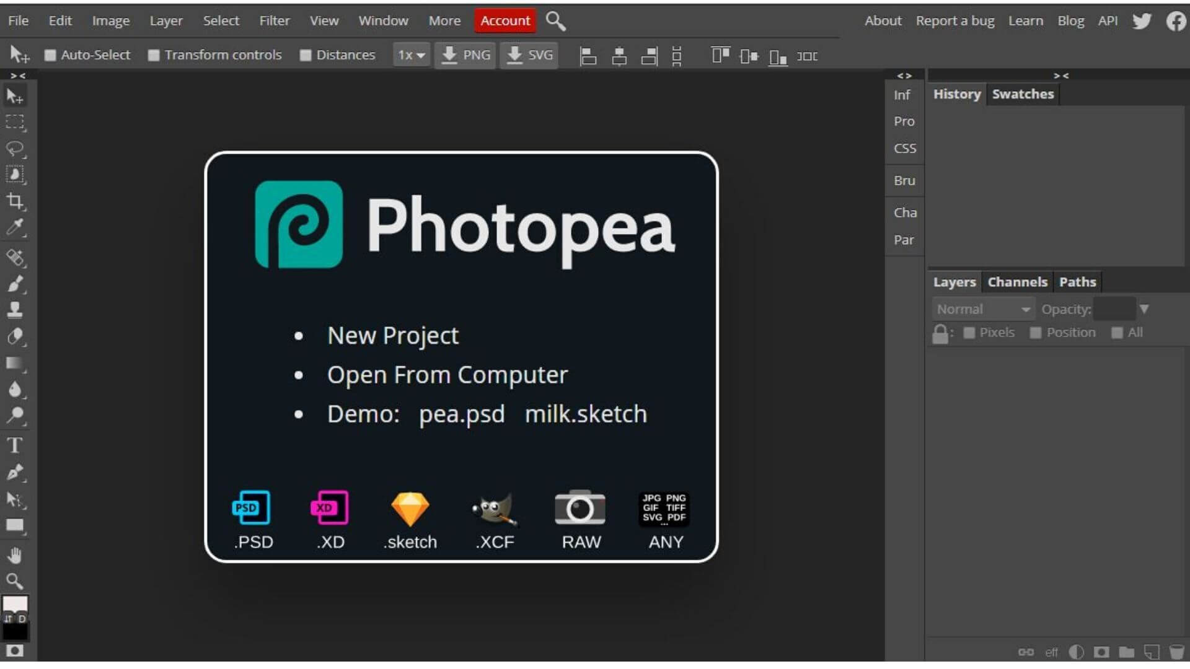This screenshot has width=1190, height=669.
Task: Select the Lasso tool
Action: pos(15,149)
